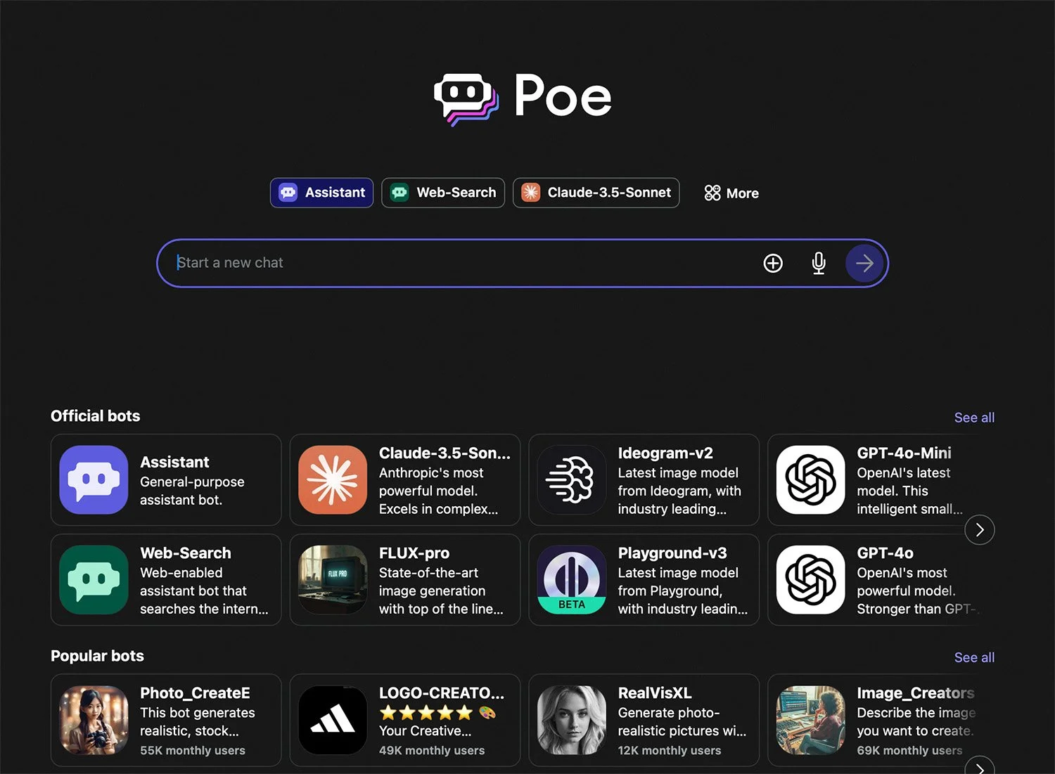Open the Ideogram-v2 card title
The height and width of the screenshot is (774, 1055).
[665, 453]
